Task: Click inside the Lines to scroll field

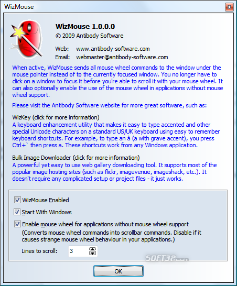Action: click(x=79, y=251)
